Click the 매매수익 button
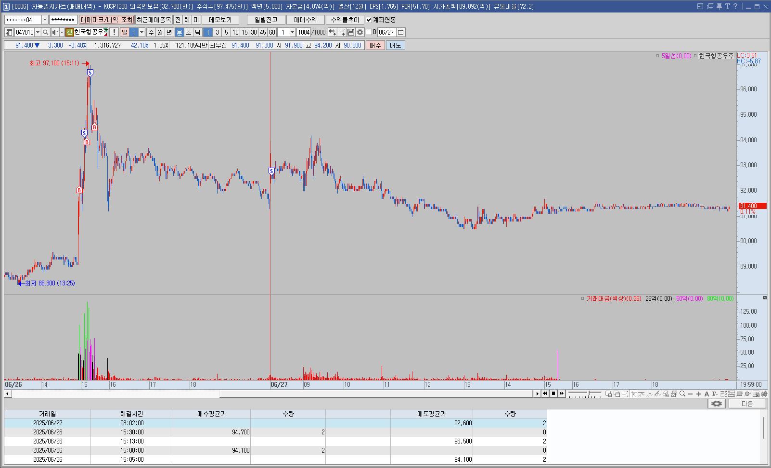771x468 pixels. (306, 20)
